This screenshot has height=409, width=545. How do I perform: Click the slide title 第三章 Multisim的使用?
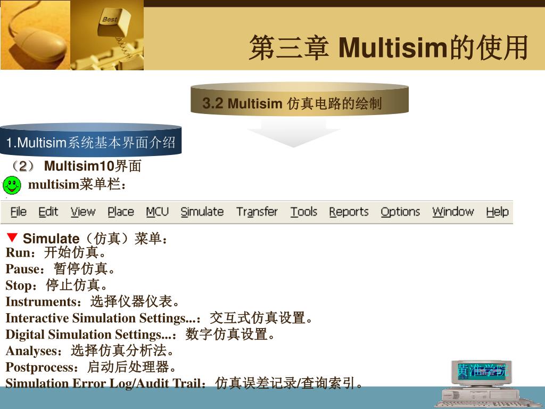[389, 47]
